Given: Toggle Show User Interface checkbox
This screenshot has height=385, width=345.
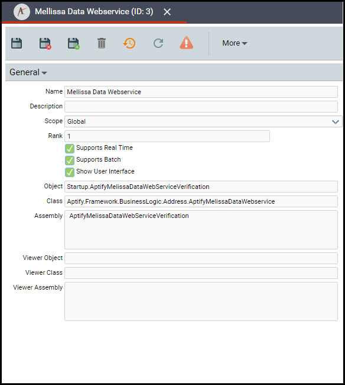Looking at the screenshot, I should 70,172.
